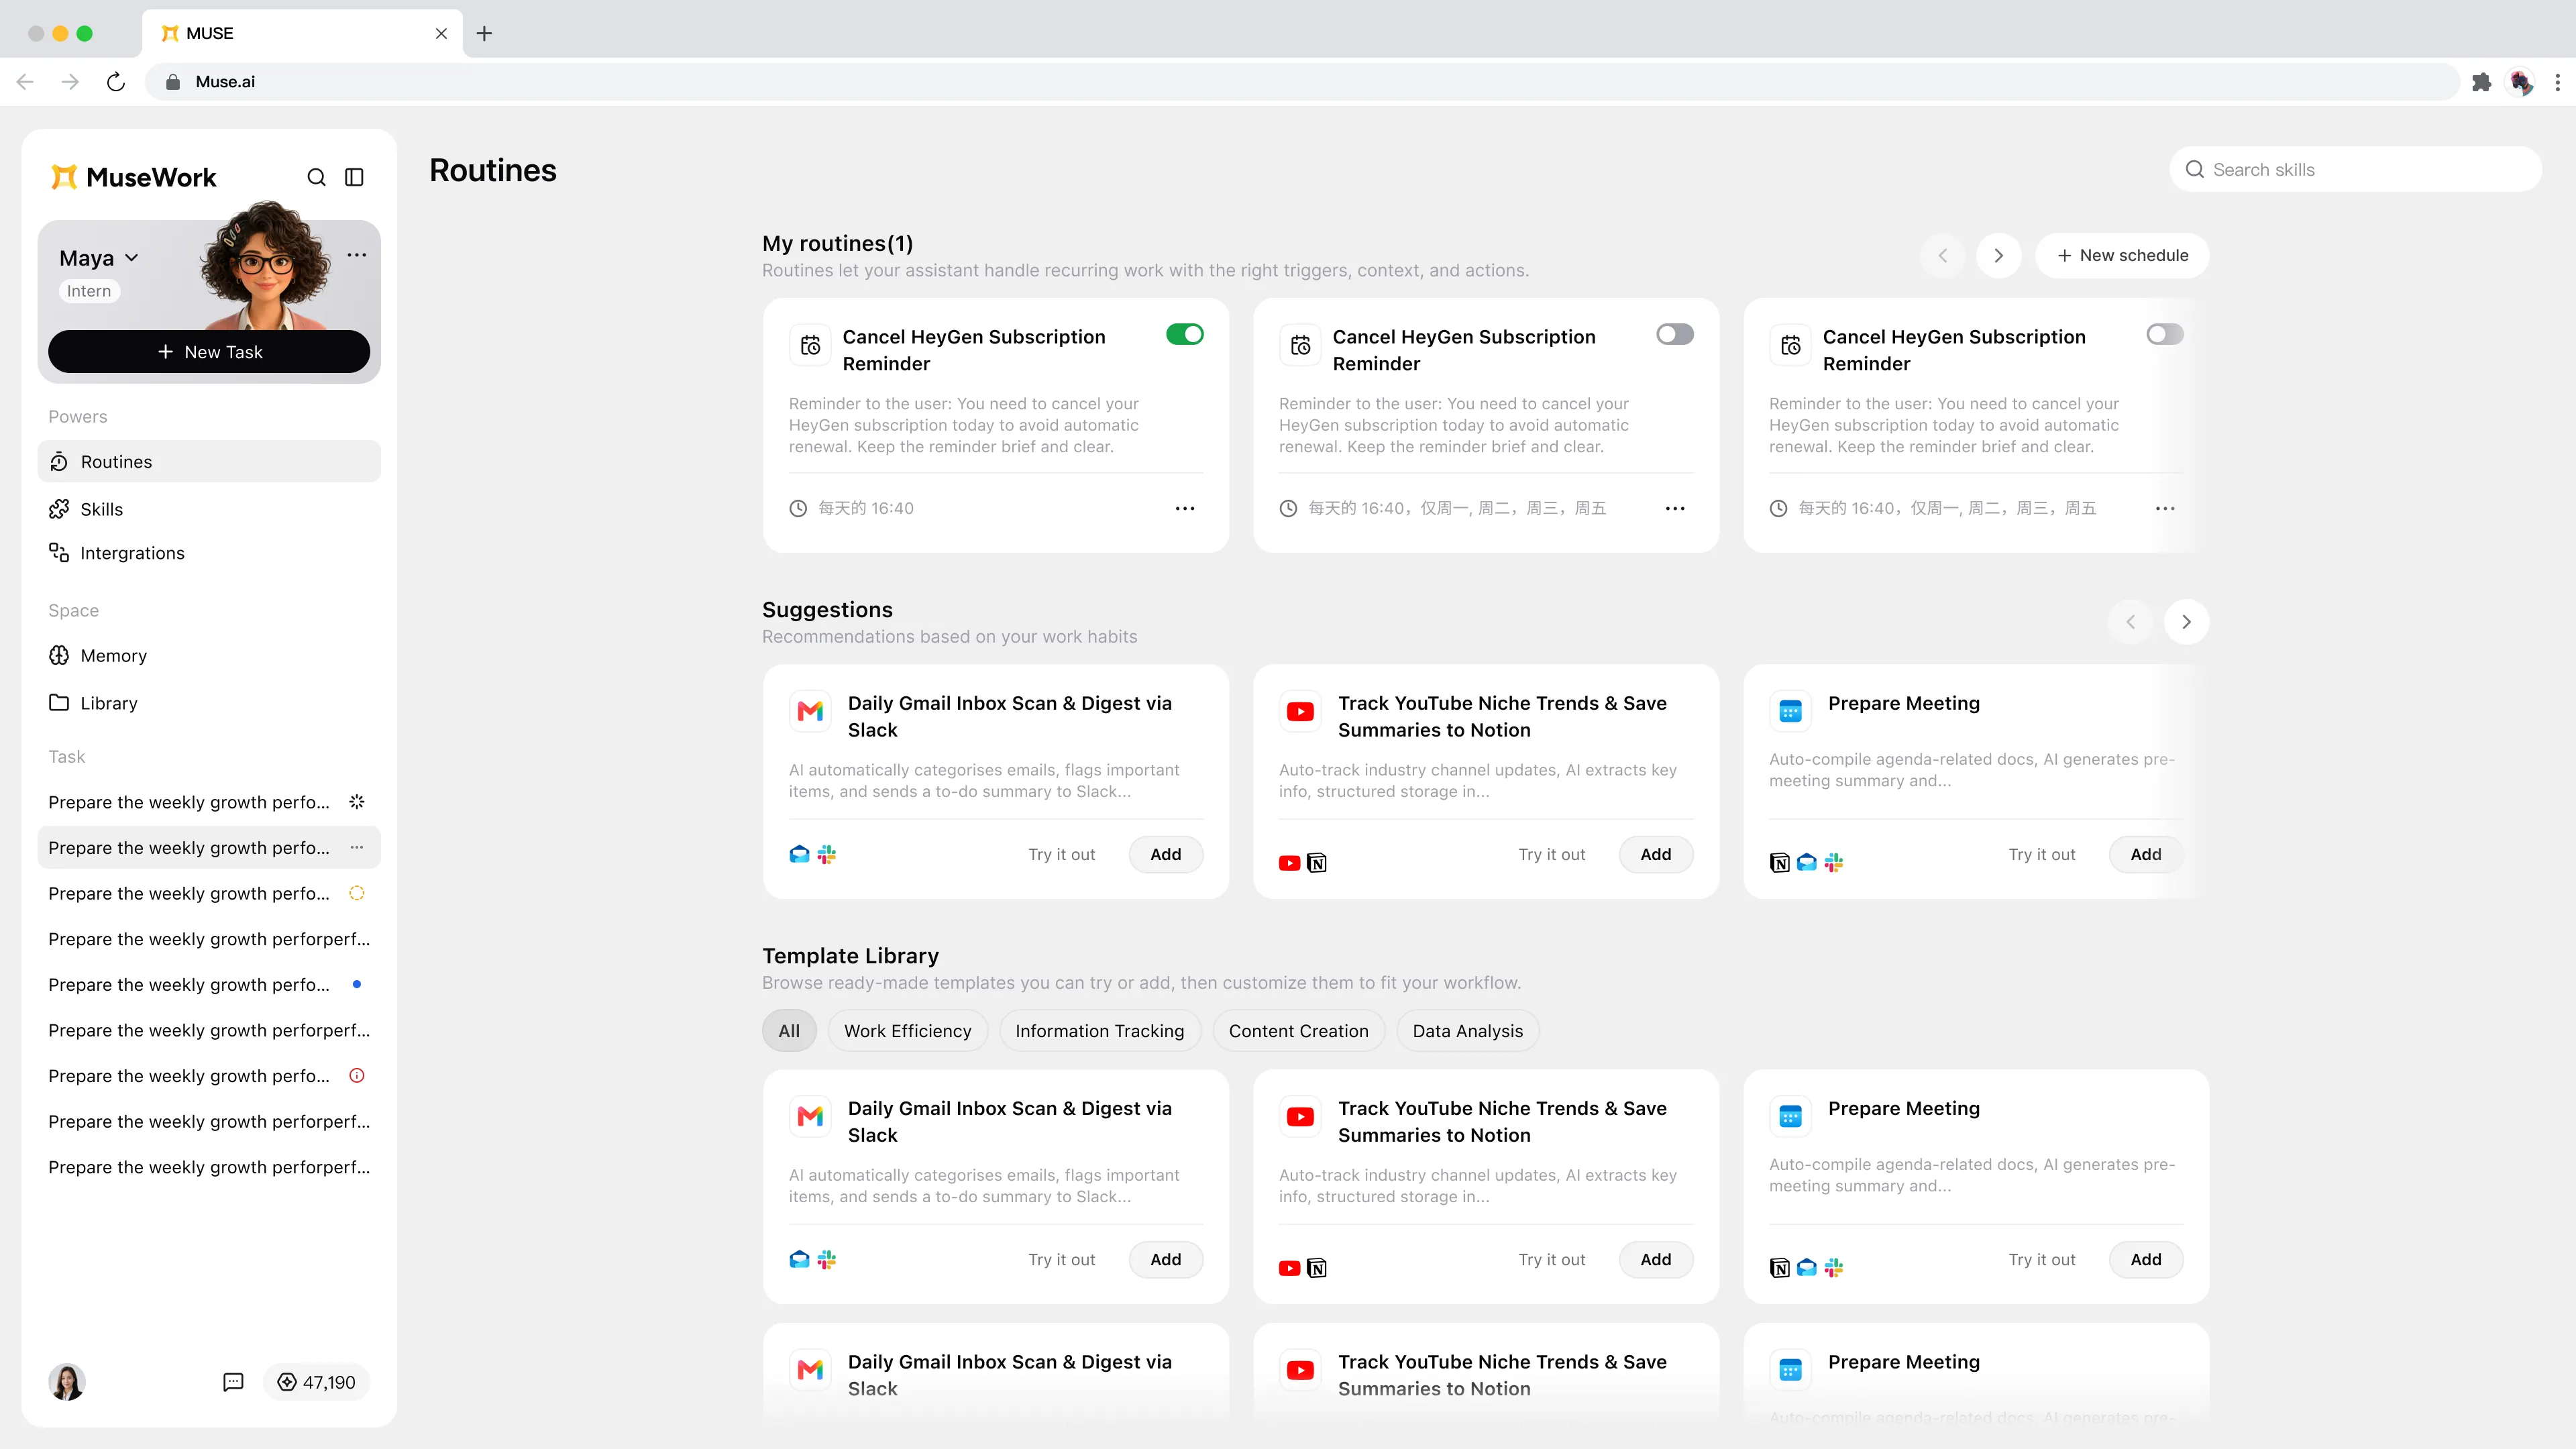Reload the Muse.ai page
Viewport: 2576px width, 1449px height.
click(116, 82)
